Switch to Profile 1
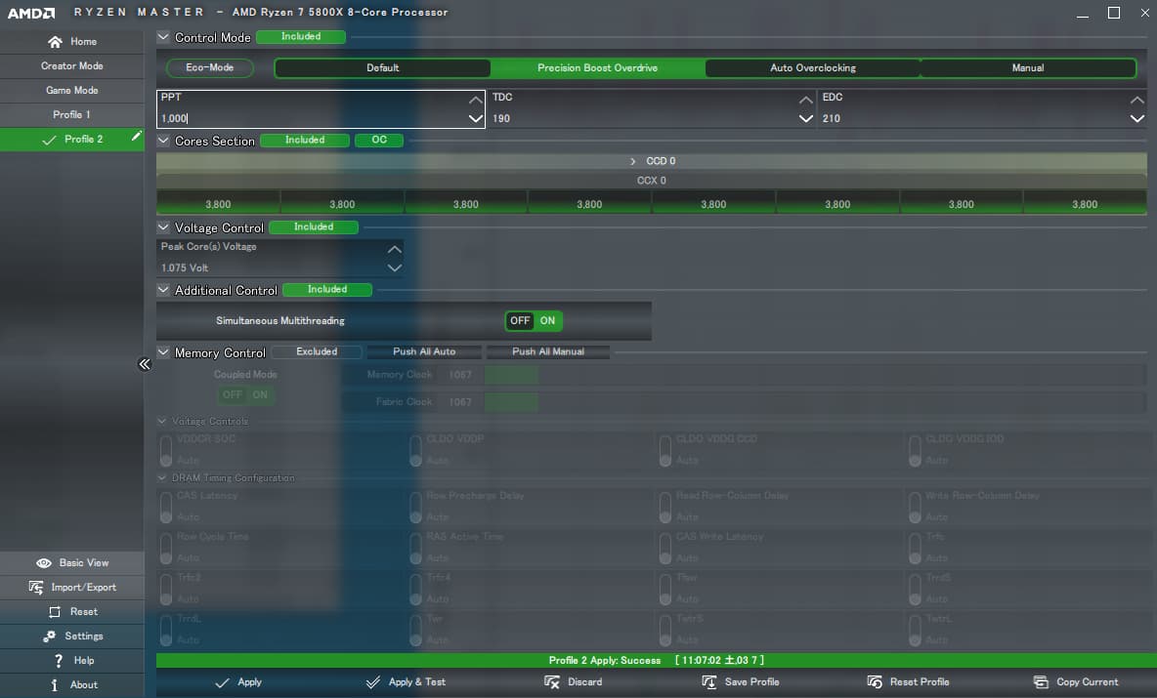 71,114
